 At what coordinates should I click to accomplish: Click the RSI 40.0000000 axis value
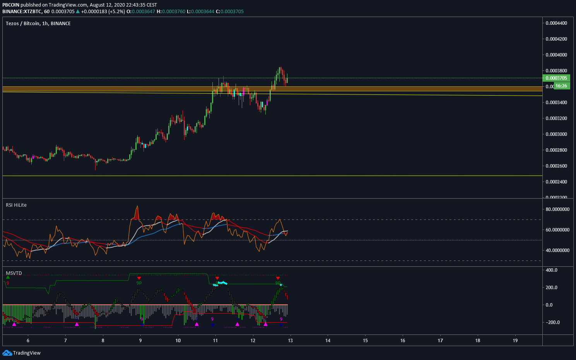tap(557, 250)
